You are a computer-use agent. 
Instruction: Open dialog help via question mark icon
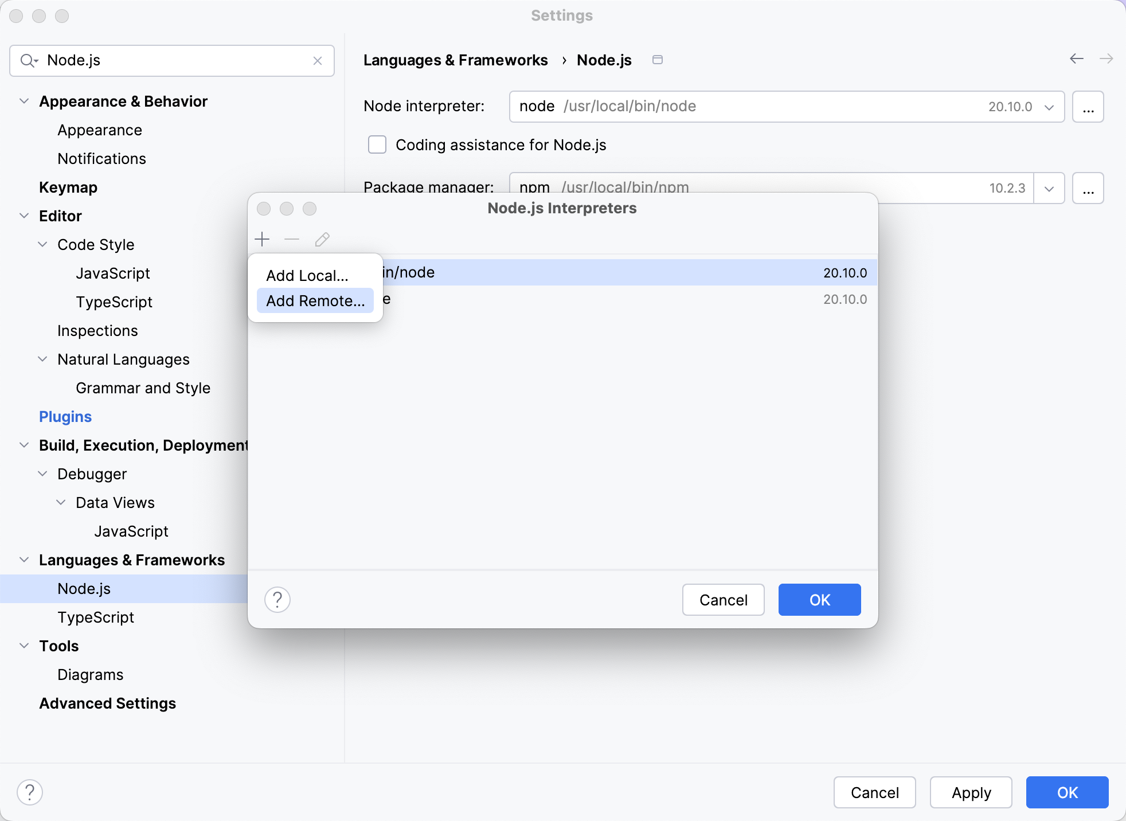pos(278,600)
